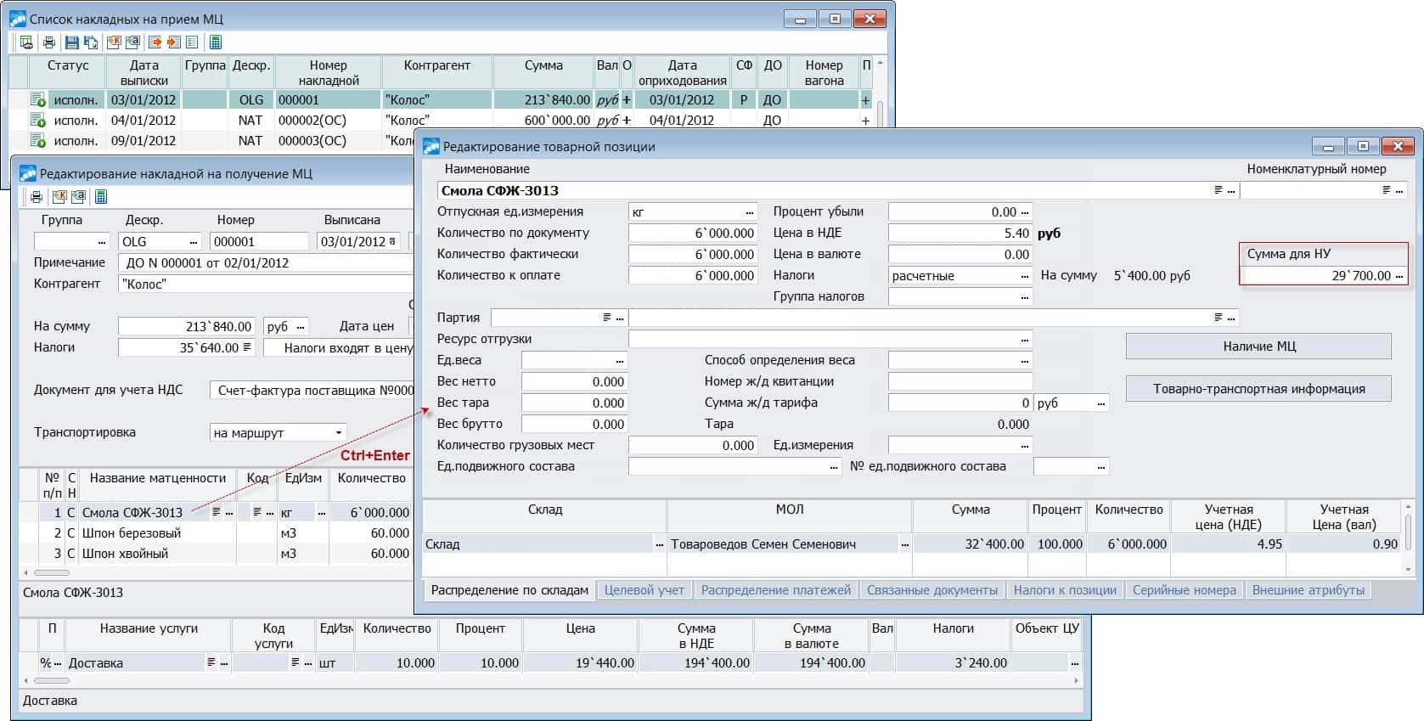Open calculator in invoice editing window toolbar
Image resolution: width=1424 pixels, height=721 pixels.
(x=101, y=197)
